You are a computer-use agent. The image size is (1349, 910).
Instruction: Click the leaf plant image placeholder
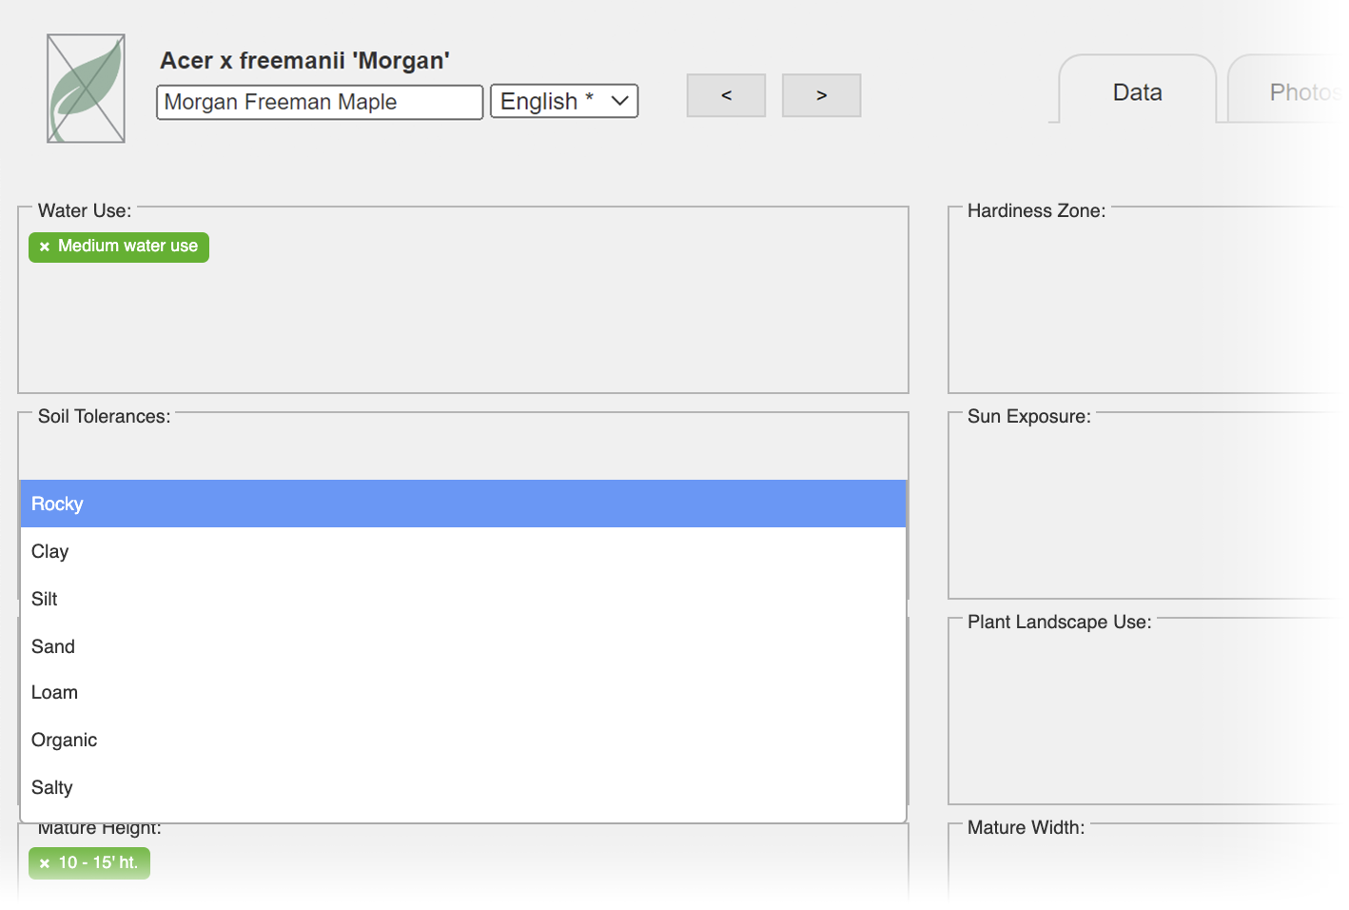[x=86, y=89]
